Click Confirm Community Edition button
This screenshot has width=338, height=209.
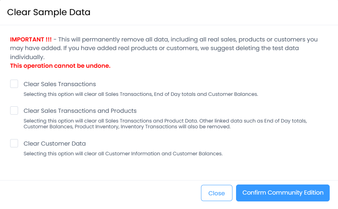[x=283, y=193]
